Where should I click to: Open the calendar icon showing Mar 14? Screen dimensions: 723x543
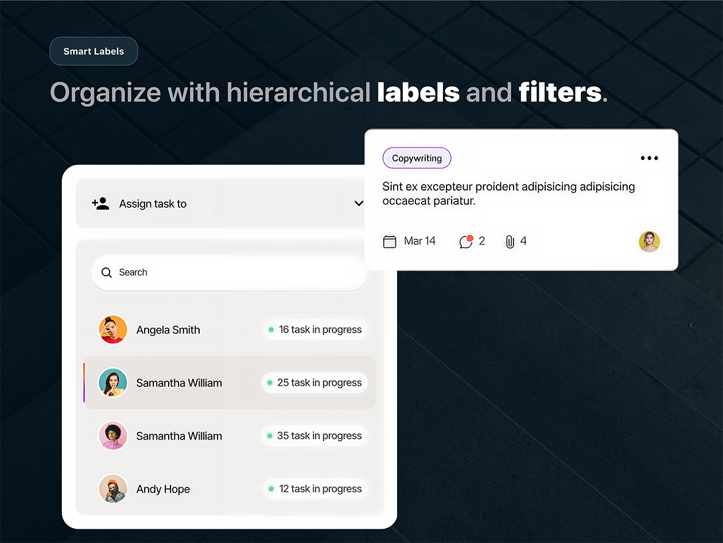tap(390, 241)
